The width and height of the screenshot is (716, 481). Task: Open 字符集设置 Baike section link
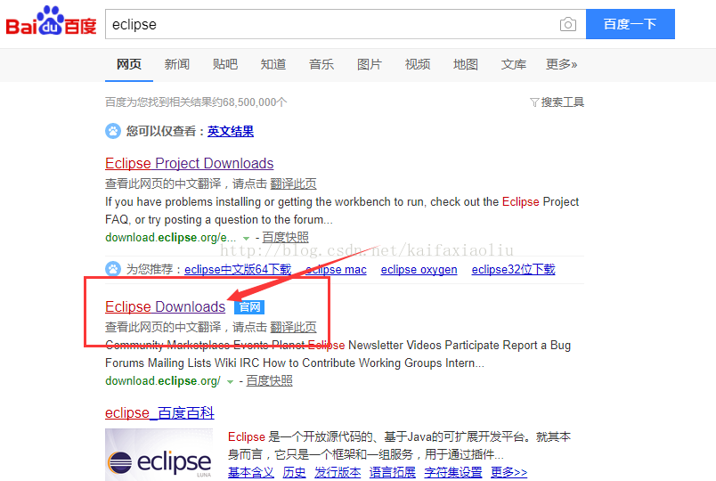pyautogui.click(x=453, y=472)
